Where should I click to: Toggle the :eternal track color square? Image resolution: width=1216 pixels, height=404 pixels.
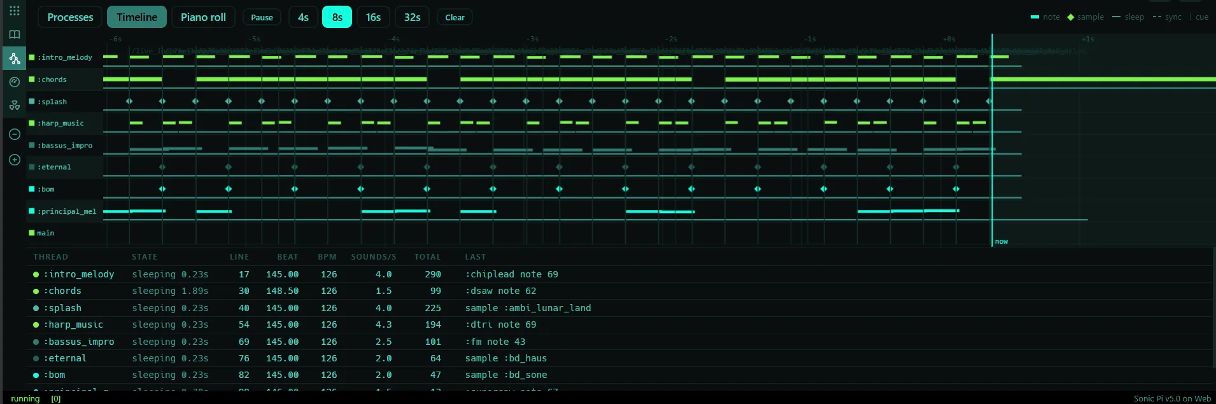[31, 167]
